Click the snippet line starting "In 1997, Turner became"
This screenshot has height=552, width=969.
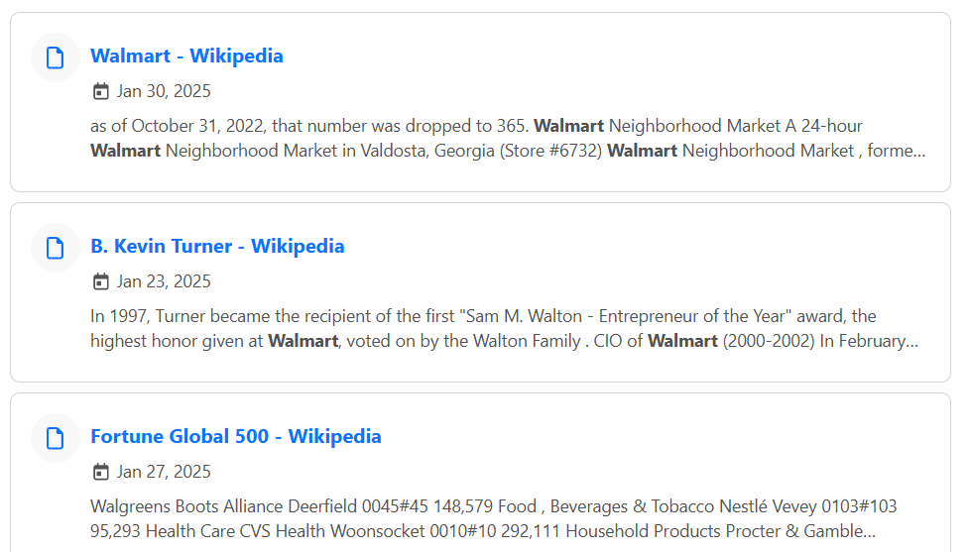(x=483, y=316)
